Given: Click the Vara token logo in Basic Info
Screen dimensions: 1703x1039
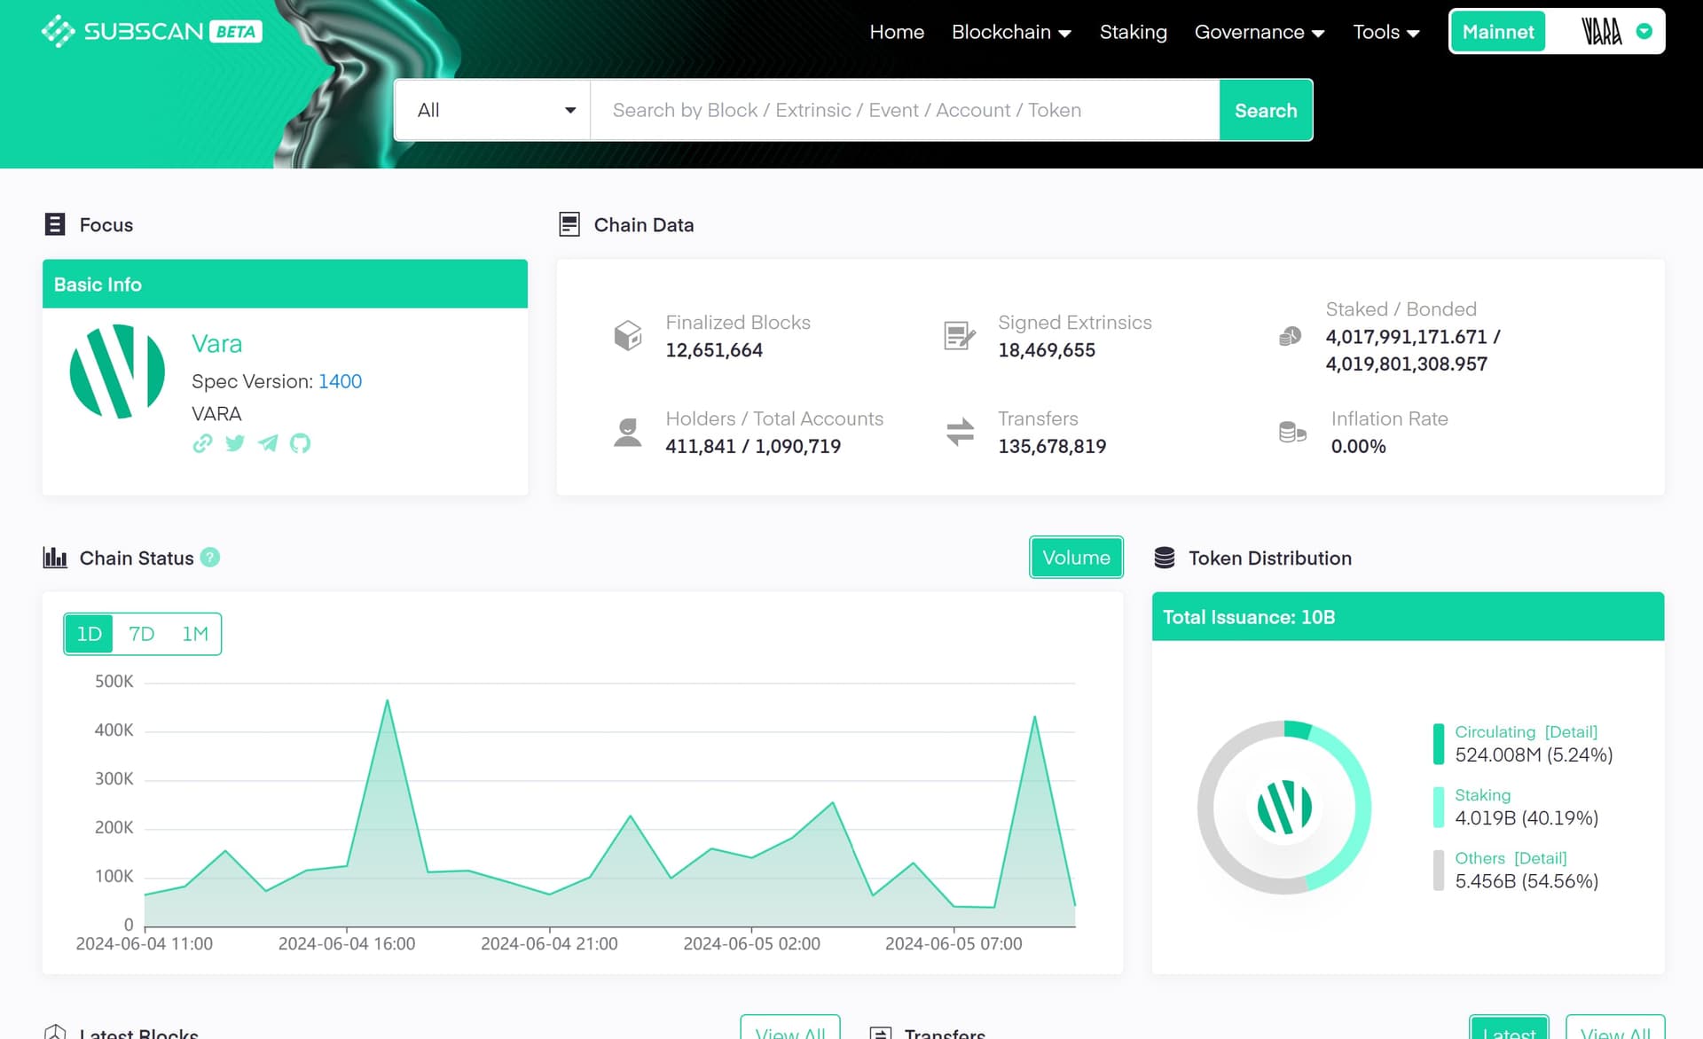Looking at the screenshot, I should [117, 371].
